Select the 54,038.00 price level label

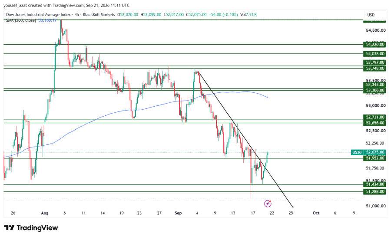[x=375, y=54]
